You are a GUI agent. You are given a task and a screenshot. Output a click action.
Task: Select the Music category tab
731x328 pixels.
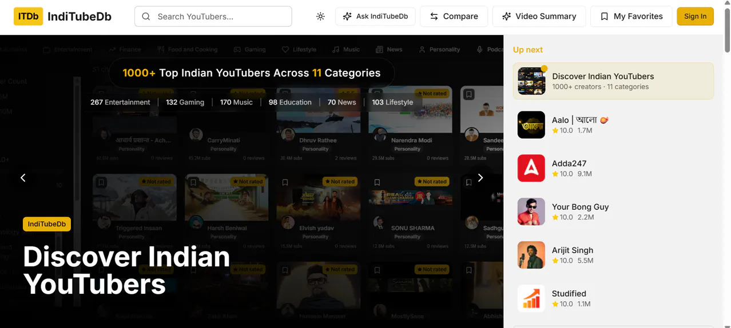346,50
